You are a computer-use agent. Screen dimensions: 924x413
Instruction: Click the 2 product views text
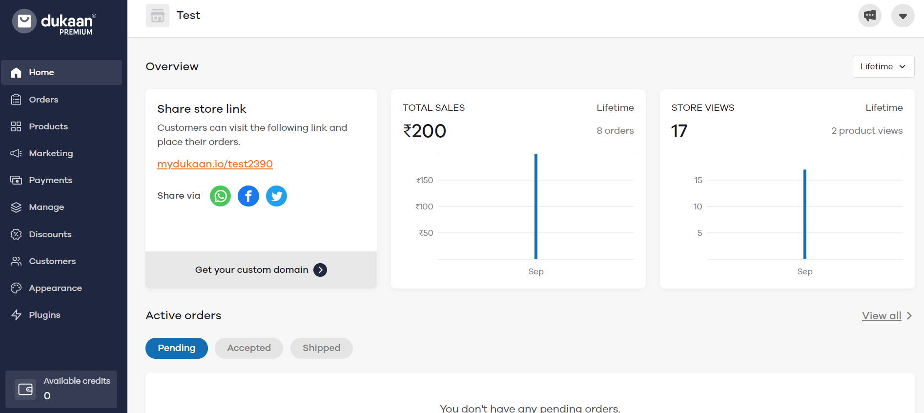(867, 131)
